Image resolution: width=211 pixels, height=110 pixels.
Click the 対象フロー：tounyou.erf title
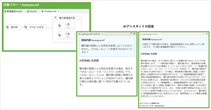21,5
